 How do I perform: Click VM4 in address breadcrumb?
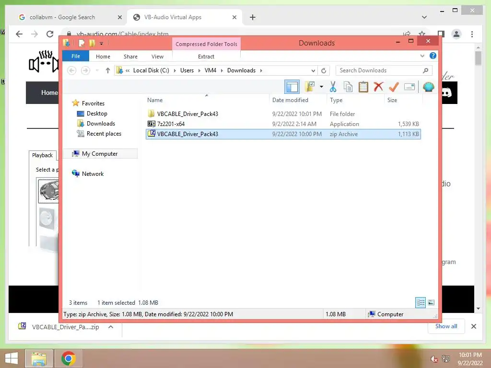(210, 70)
